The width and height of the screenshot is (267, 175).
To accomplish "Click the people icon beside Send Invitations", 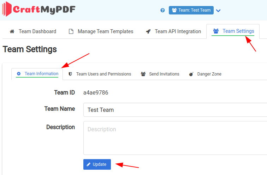I will [x=143, y=74].
